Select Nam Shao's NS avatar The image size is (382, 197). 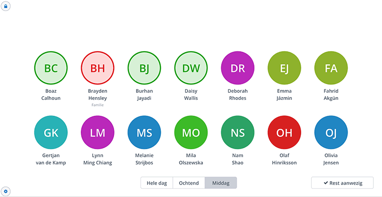pos(238,132)
